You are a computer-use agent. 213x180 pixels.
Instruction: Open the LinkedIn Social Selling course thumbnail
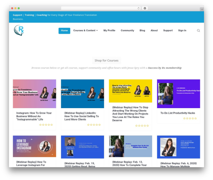(83, 94)
